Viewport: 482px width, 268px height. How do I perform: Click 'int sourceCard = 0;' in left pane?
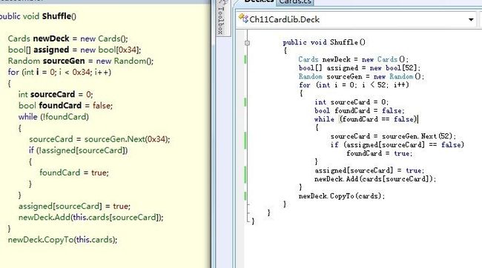[56, 94]
